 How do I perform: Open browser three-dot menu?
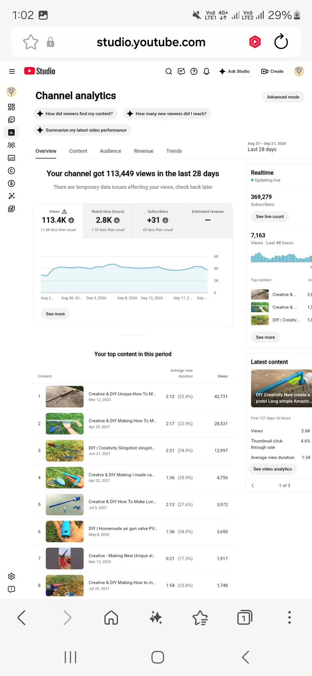[x=289, y=617]
